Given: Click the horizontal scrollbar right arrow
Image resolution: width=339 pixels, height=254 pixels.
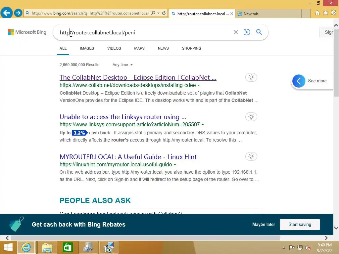Looking at the screenshot, I should point(326,238).
